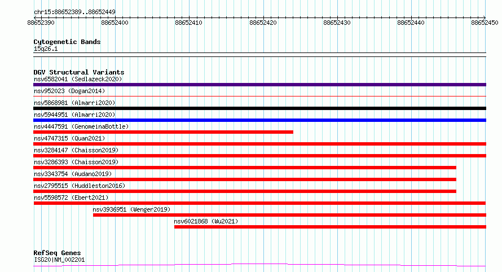502x272 pixels.
Task: Select the purple nsv6582041 variant bar
Action: point(259,85)
